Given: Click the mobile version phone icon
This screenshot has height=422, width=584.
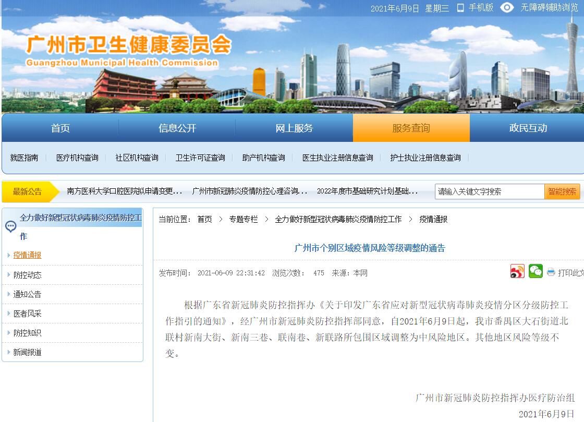Looking at the screenshot, I should pos(460,8).
